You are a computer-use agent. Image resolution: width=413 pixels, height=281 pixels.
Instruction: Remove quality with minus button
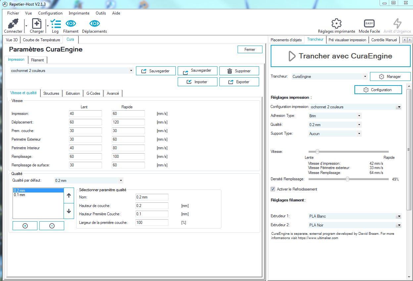[x=52, y=226]
